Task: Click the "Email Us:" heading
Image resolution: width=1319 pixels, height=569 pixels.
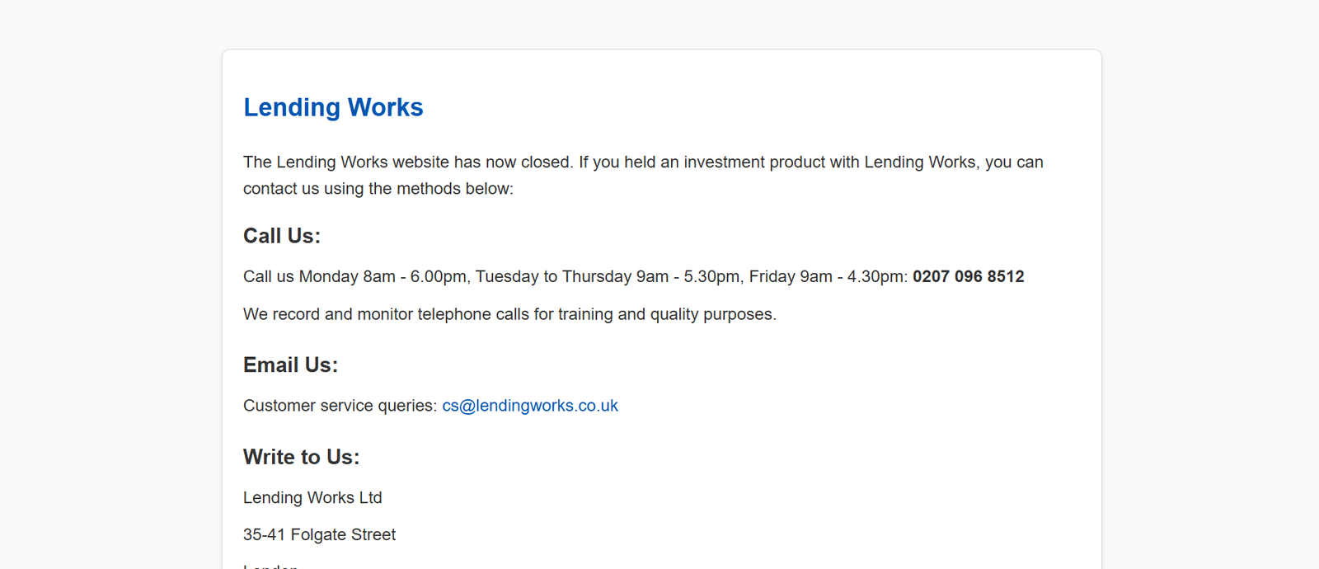Action: click(x=290, y=365)
